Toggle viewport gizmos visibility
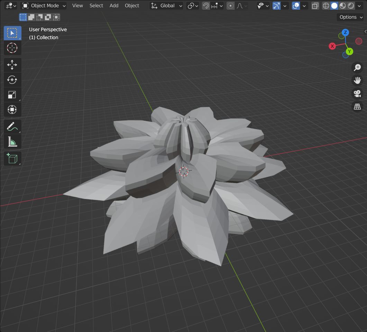 (x=277, y=6)
